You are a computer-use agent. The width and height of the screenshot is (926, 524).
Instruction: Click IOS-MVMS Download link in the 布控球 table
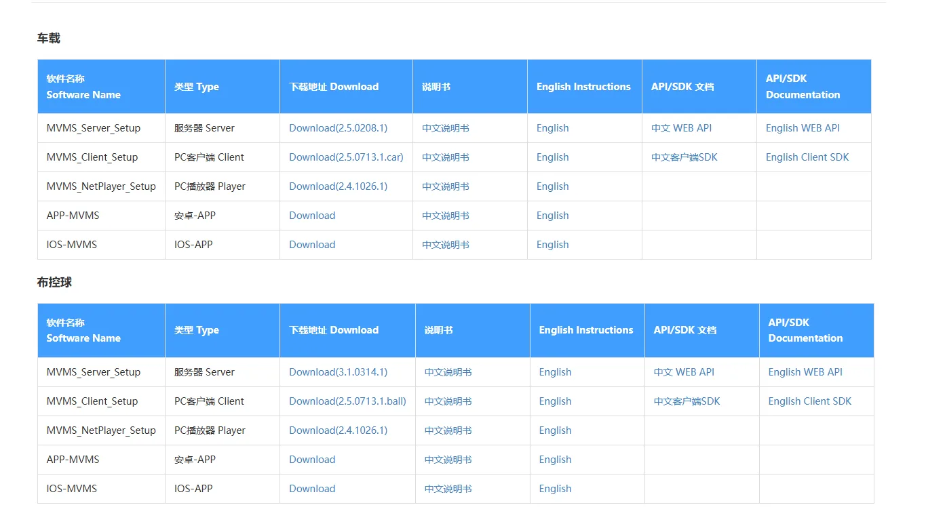pyautogui.click(x=312, y=489)
